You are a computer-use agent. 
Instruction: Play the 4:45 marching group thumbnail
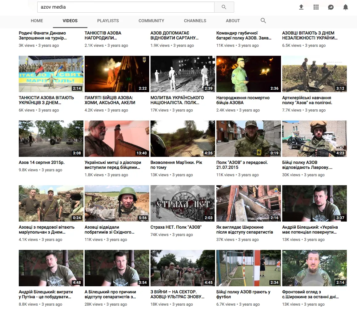pyautogui.click(x=183, y=268)
